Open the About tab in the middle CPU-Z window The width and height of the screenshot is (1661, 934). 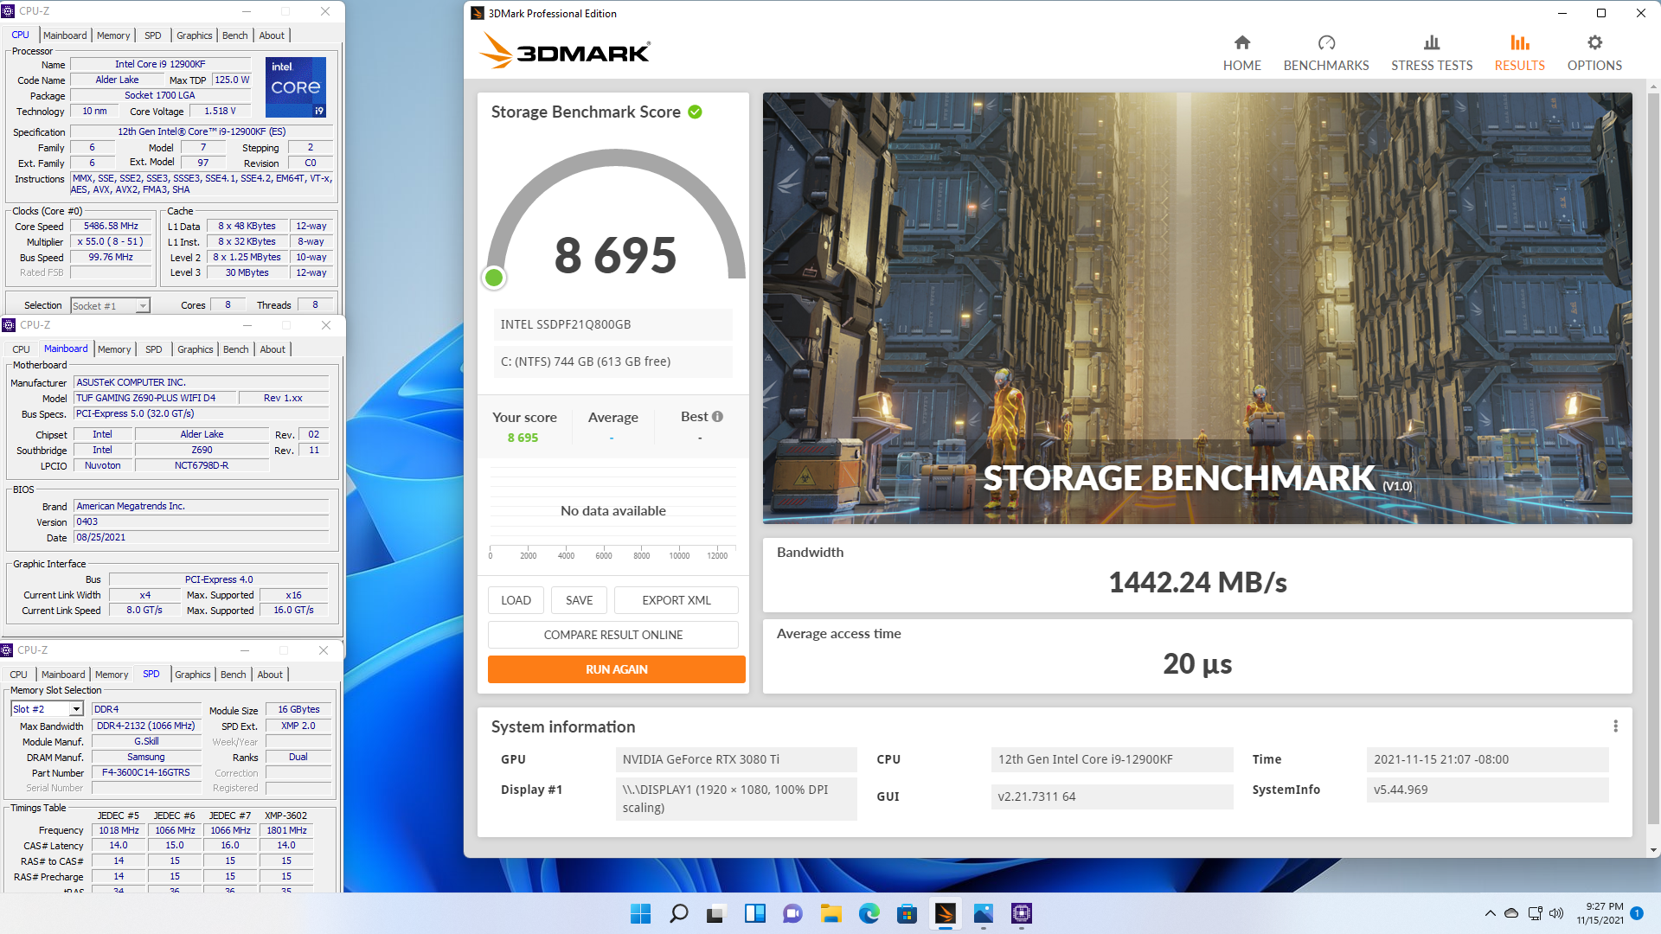click(273, 349)
